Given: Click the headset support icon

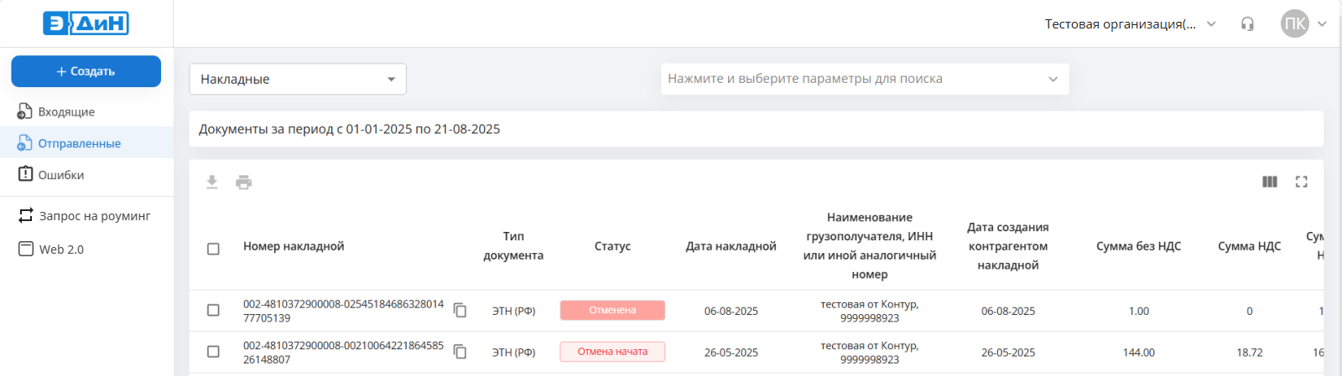Looking at the screenshot, I should [1247, 24].
